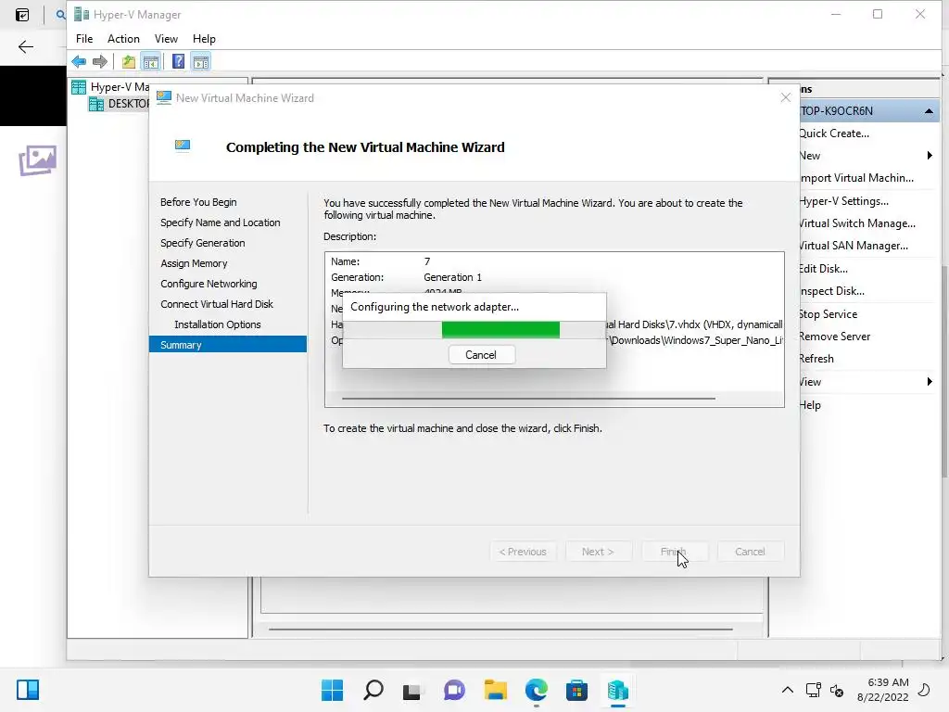Viewport: 949px width, 712px height.
Task: Expand the View submenu in Actions pane
Action: coord(930,381)
